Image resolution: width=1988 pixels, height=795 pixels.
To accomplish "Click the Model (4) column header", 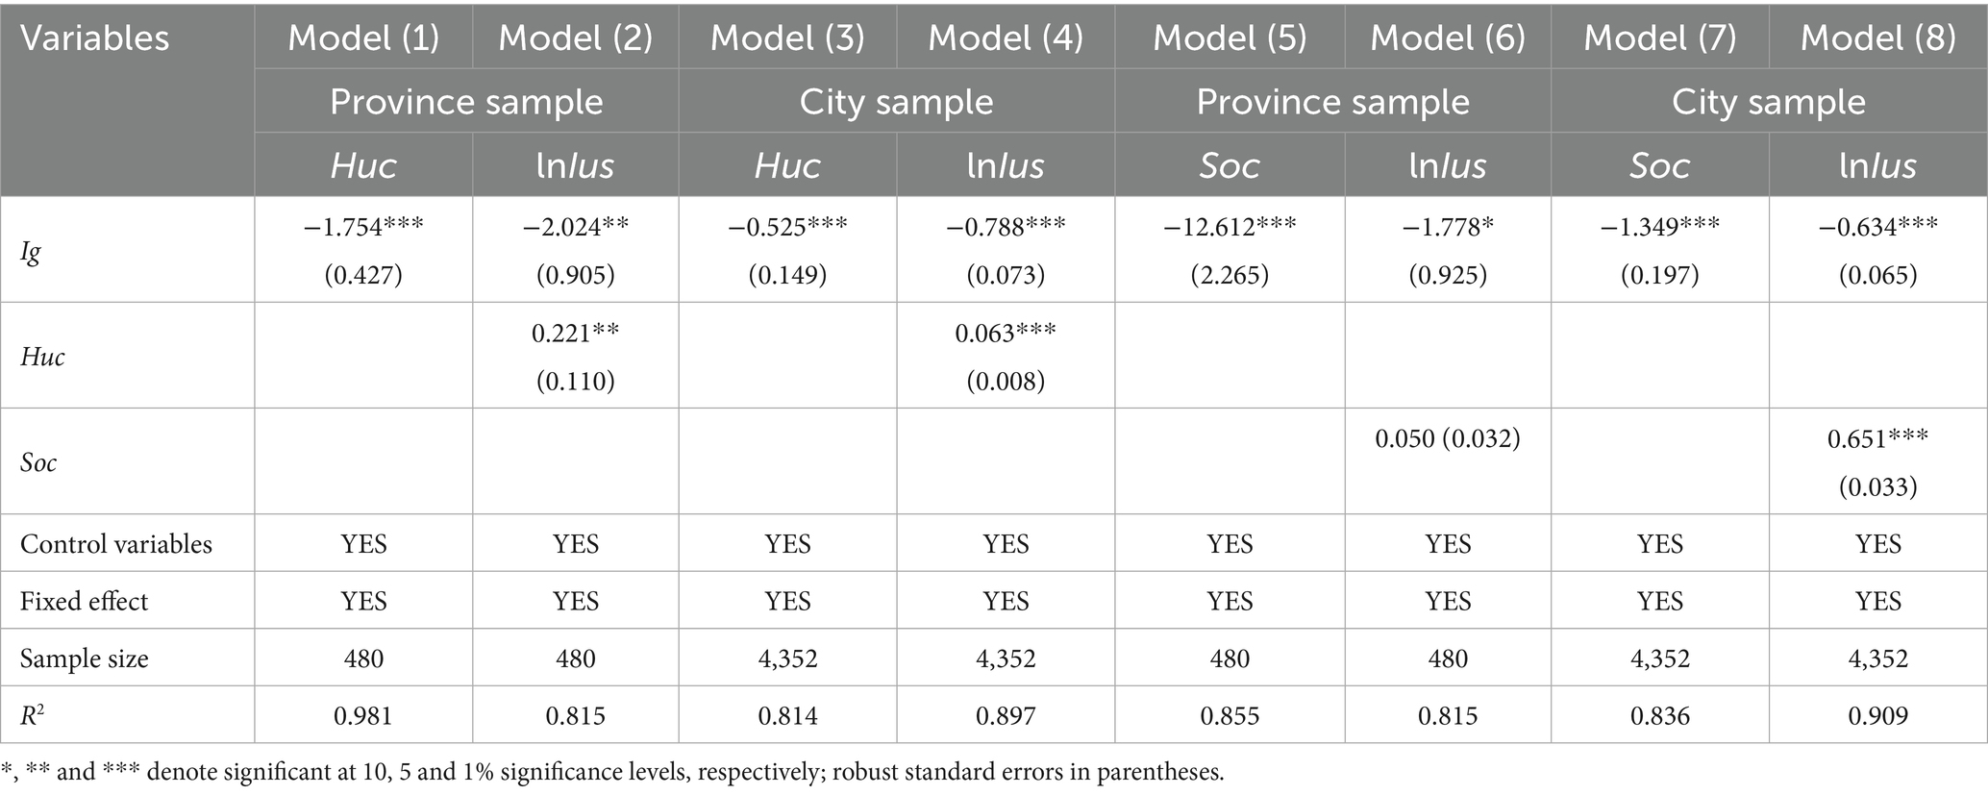I will pyautogui.click(x=1006, y=38).
